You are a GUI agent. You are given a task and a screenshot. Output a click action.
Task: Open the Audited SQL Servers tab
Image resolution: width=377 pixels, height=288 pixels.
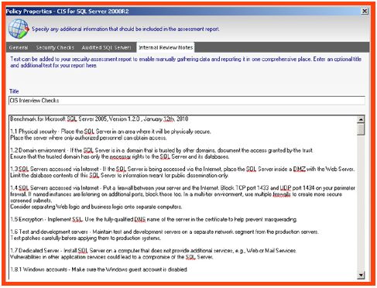coord(106,47)
